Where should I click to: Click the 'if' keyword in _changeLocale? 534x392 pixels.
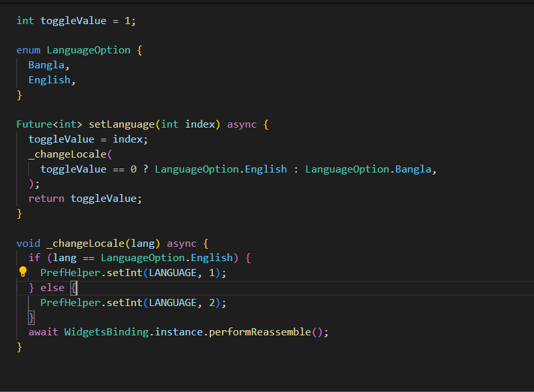click(x=35, y=258)
